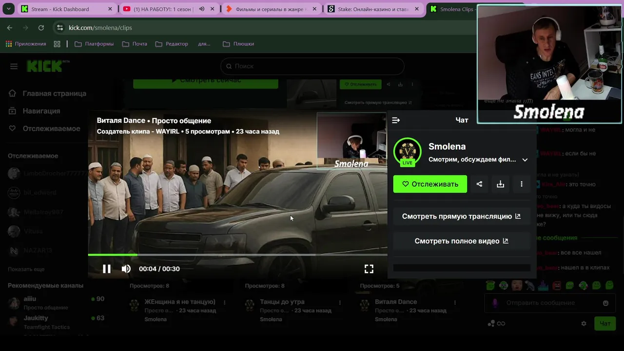Open options for ЖЕнщина я не танцую clip
Image resolution: width=624 pixels, height=351 pixels.
pyautogui.click(x=225, y=302)
